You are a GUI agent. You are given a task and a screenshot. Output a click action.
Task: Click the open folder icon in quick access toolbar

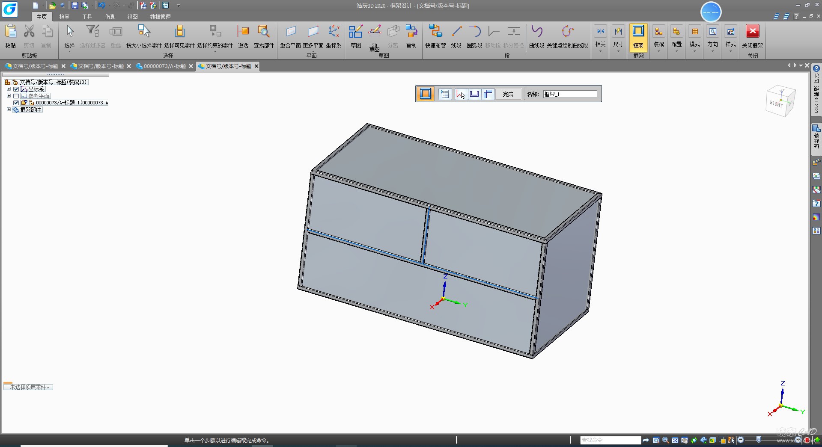click(x=52, y=6)
